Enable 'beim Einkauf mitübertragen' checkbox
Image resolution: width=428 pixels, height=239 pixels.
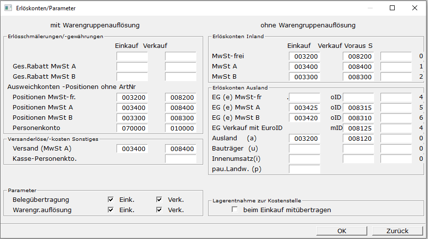point(235,210)
